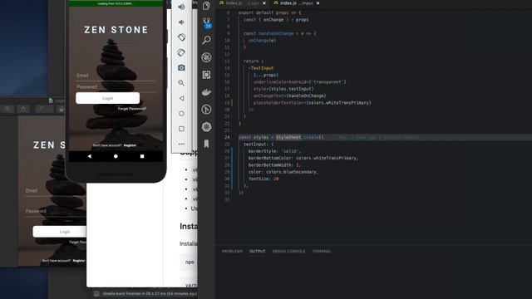Click highlighted StyleSheet word on line 24
Image resolution: width=532 pixels, height=299 pixels.
point(288,137)
